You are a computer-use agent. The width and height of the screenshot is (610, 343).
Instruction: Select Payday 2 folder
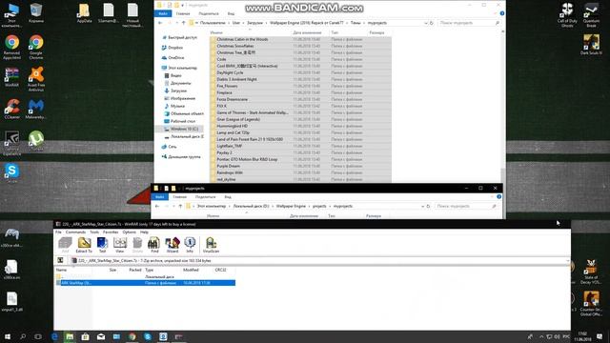coord(225,152)
